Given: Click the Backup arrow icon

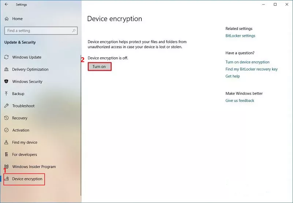Looking at the screenshot, I should (6, 94).
